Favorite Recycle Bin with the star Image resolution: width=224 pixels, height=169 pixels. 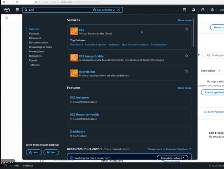click(187, 71)
